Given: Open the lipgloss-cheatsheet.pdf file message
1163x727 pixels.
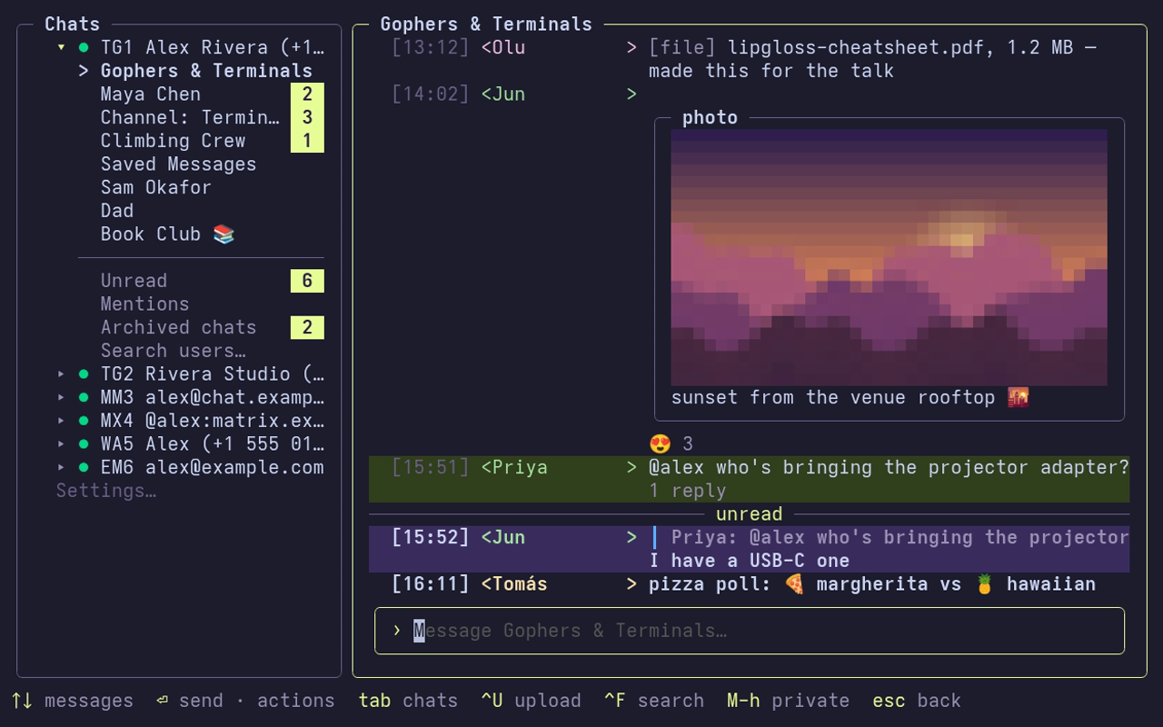Looking at the screenshot, I should click(873, 59).
